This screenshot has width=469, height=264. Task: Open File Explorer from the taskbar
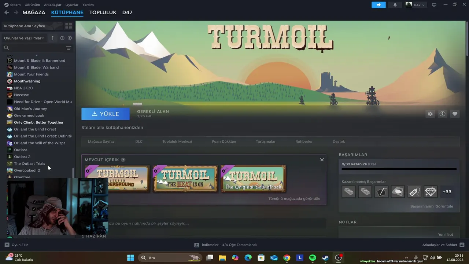[222, 258]
